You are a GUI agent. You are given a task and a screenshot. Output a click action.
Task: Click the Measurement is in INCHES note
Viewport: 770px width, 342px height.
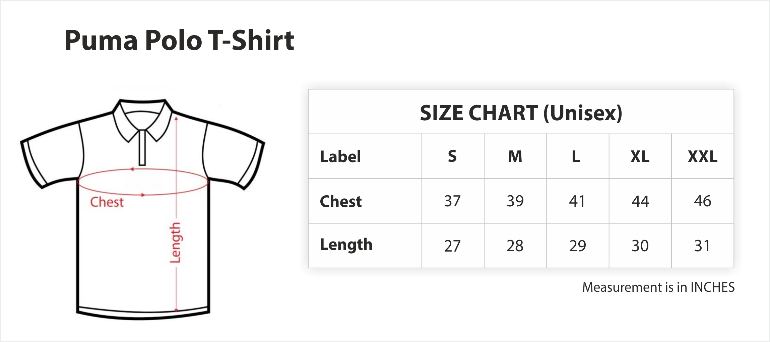pos(658,287)
